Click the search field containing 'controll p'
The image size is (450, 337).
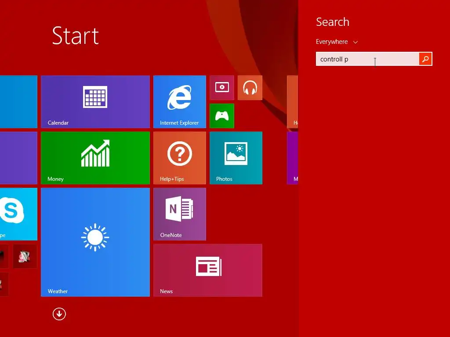point(368,59)
